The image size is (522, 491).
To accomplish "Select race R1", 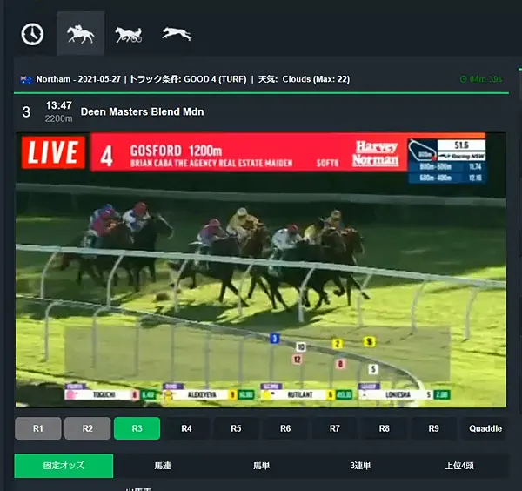I will [x=38, y=428].
